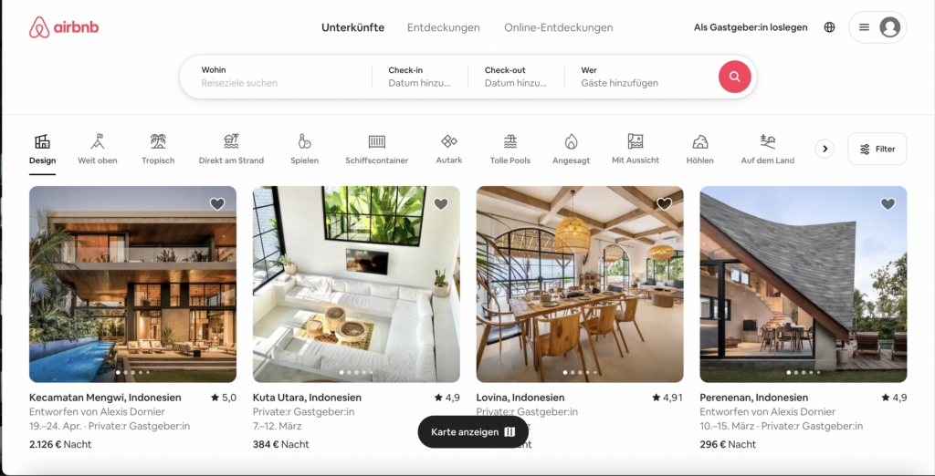935x476 pixels.
Task: Click the Wohin destination search field
Action: (276, 77)
